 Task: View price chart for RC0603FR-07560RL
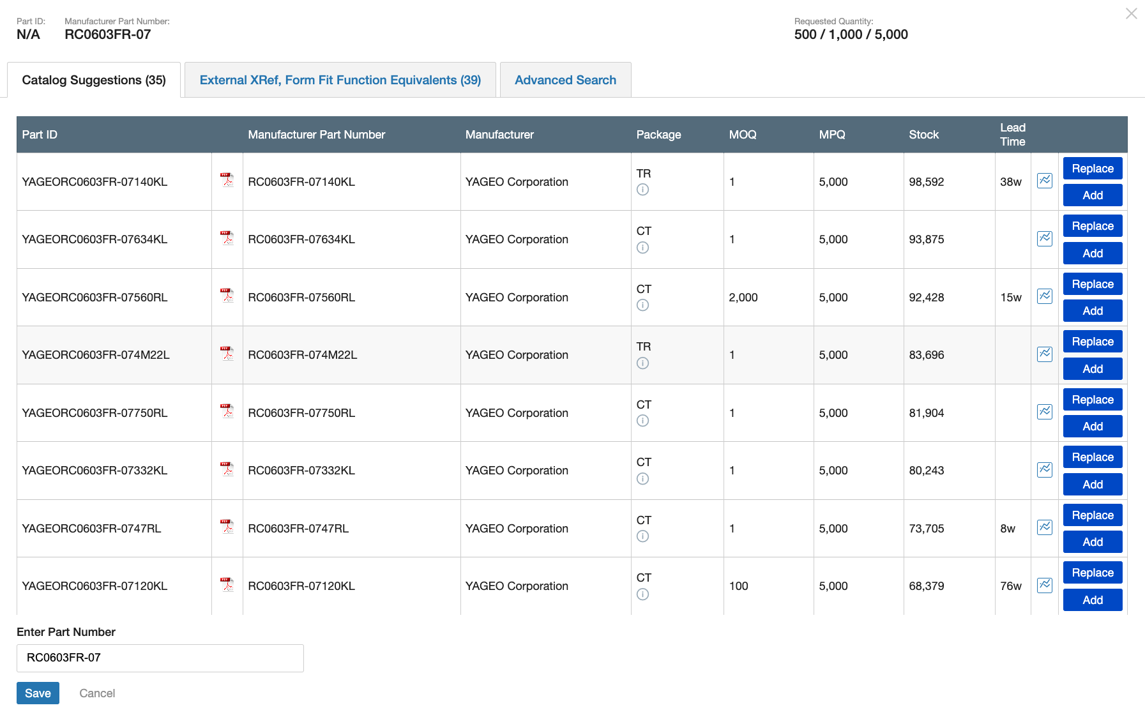1045,296
